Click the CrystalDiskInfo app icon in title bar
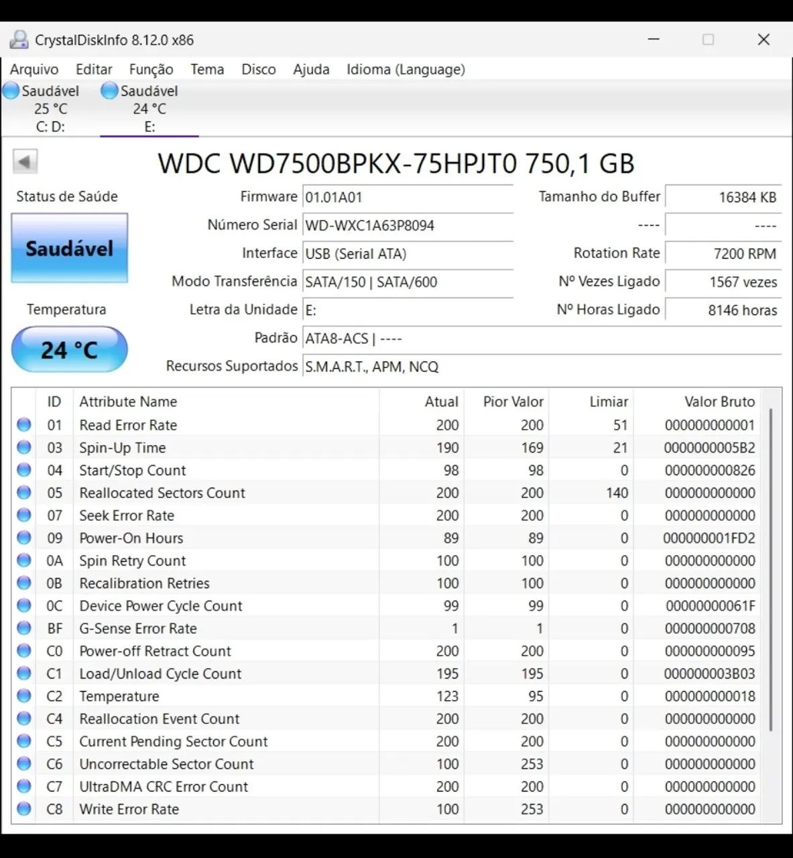 (x=18, y=40)
